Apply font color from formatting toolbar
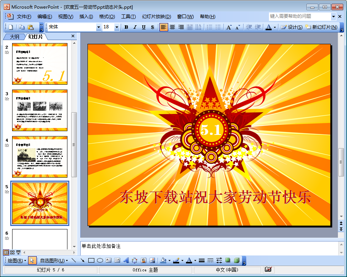The width and height of the screenshot is (347, 277). coord(269,27)
